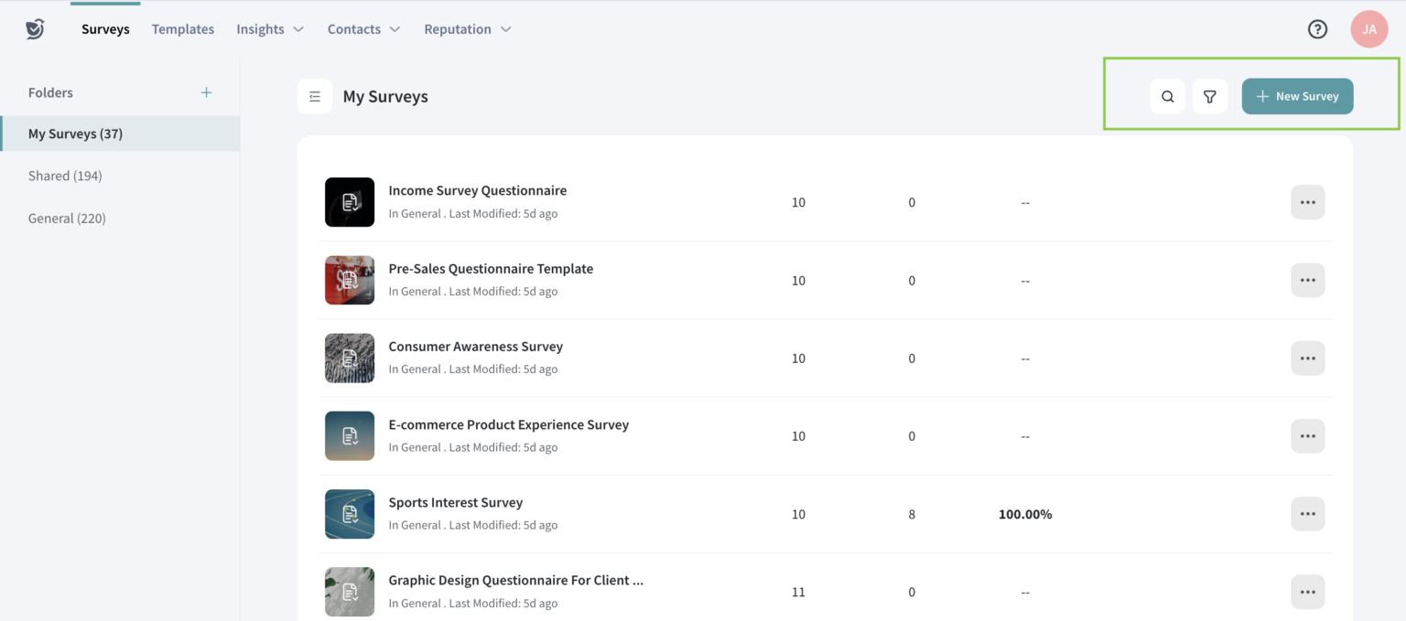Open the survey filter funnel icon
The height and width of the screenshot is (621, 1406).
click(x=1209, y=96)
